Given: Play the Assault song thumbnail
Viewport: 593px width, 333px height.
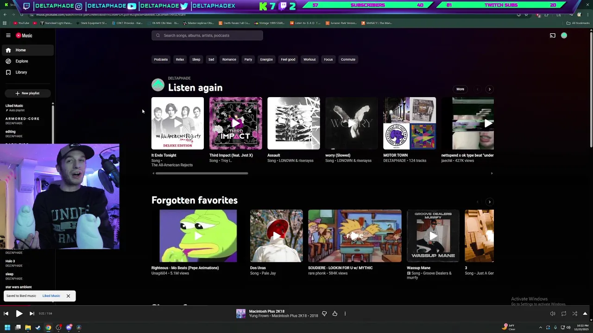Looking at the screenshot, I should coord(294,123).
